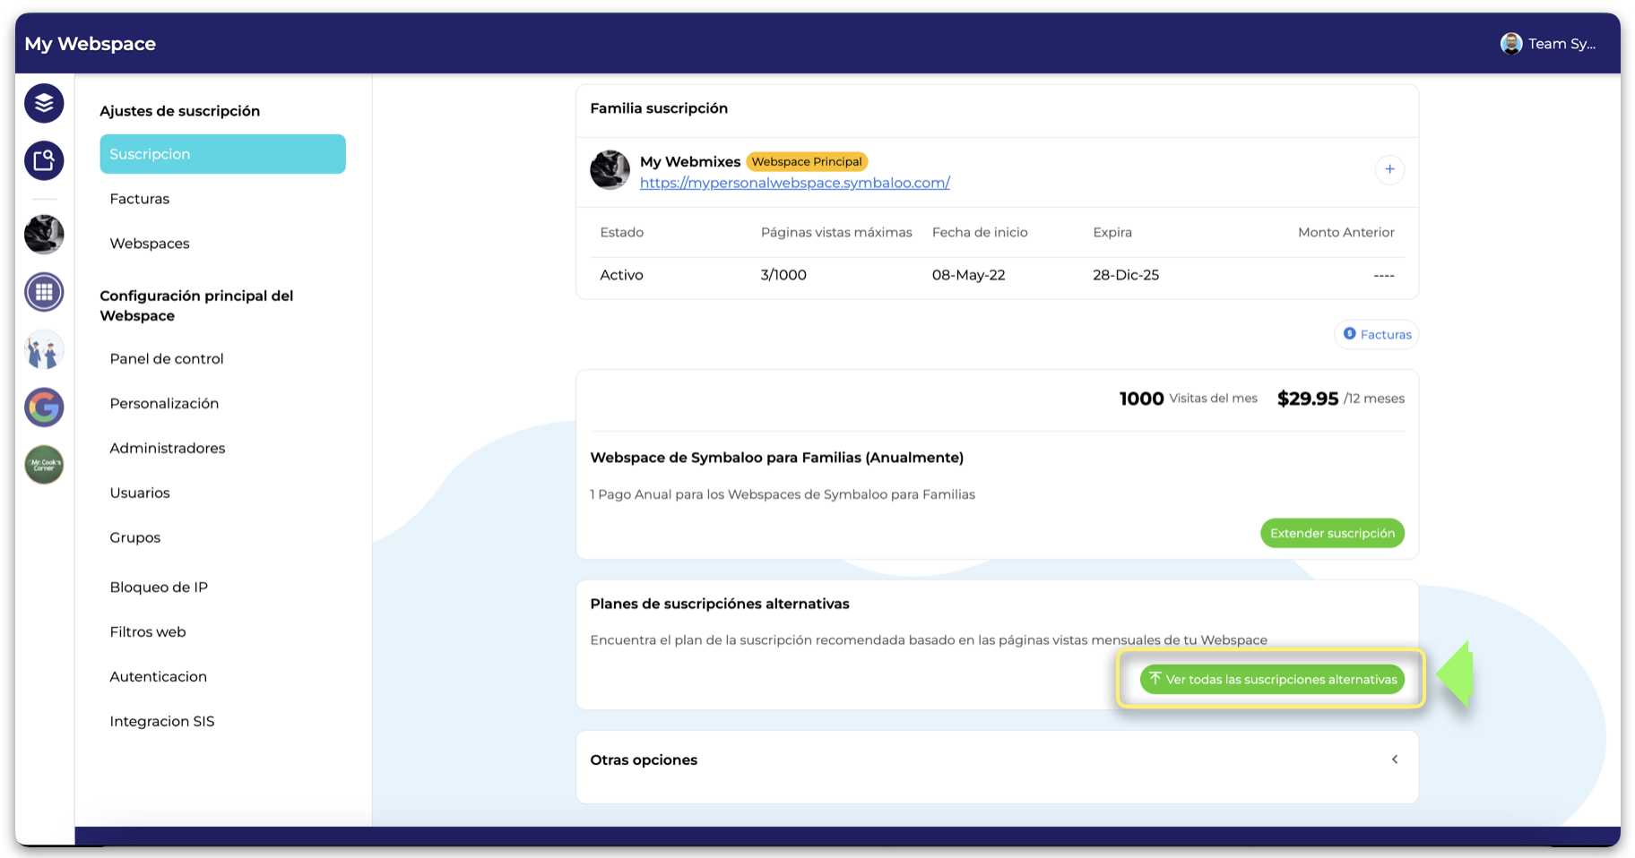The image size is (1635, 858).
Task: Open the cat avatar webspace in sidebar
Action: click(44, 235)
